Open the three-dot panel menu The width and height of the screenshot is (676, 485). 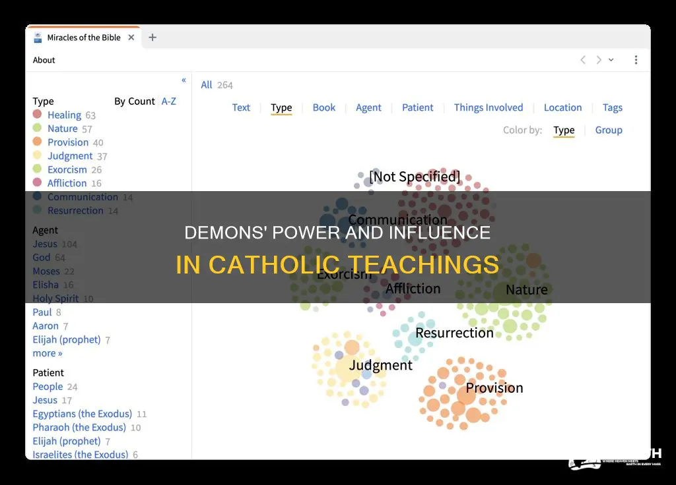point(636,60)
